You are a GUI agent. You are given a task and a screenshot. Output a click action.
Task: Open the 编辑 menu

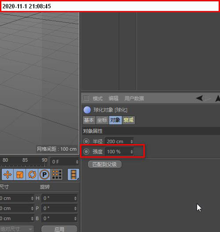click(114, 98)
